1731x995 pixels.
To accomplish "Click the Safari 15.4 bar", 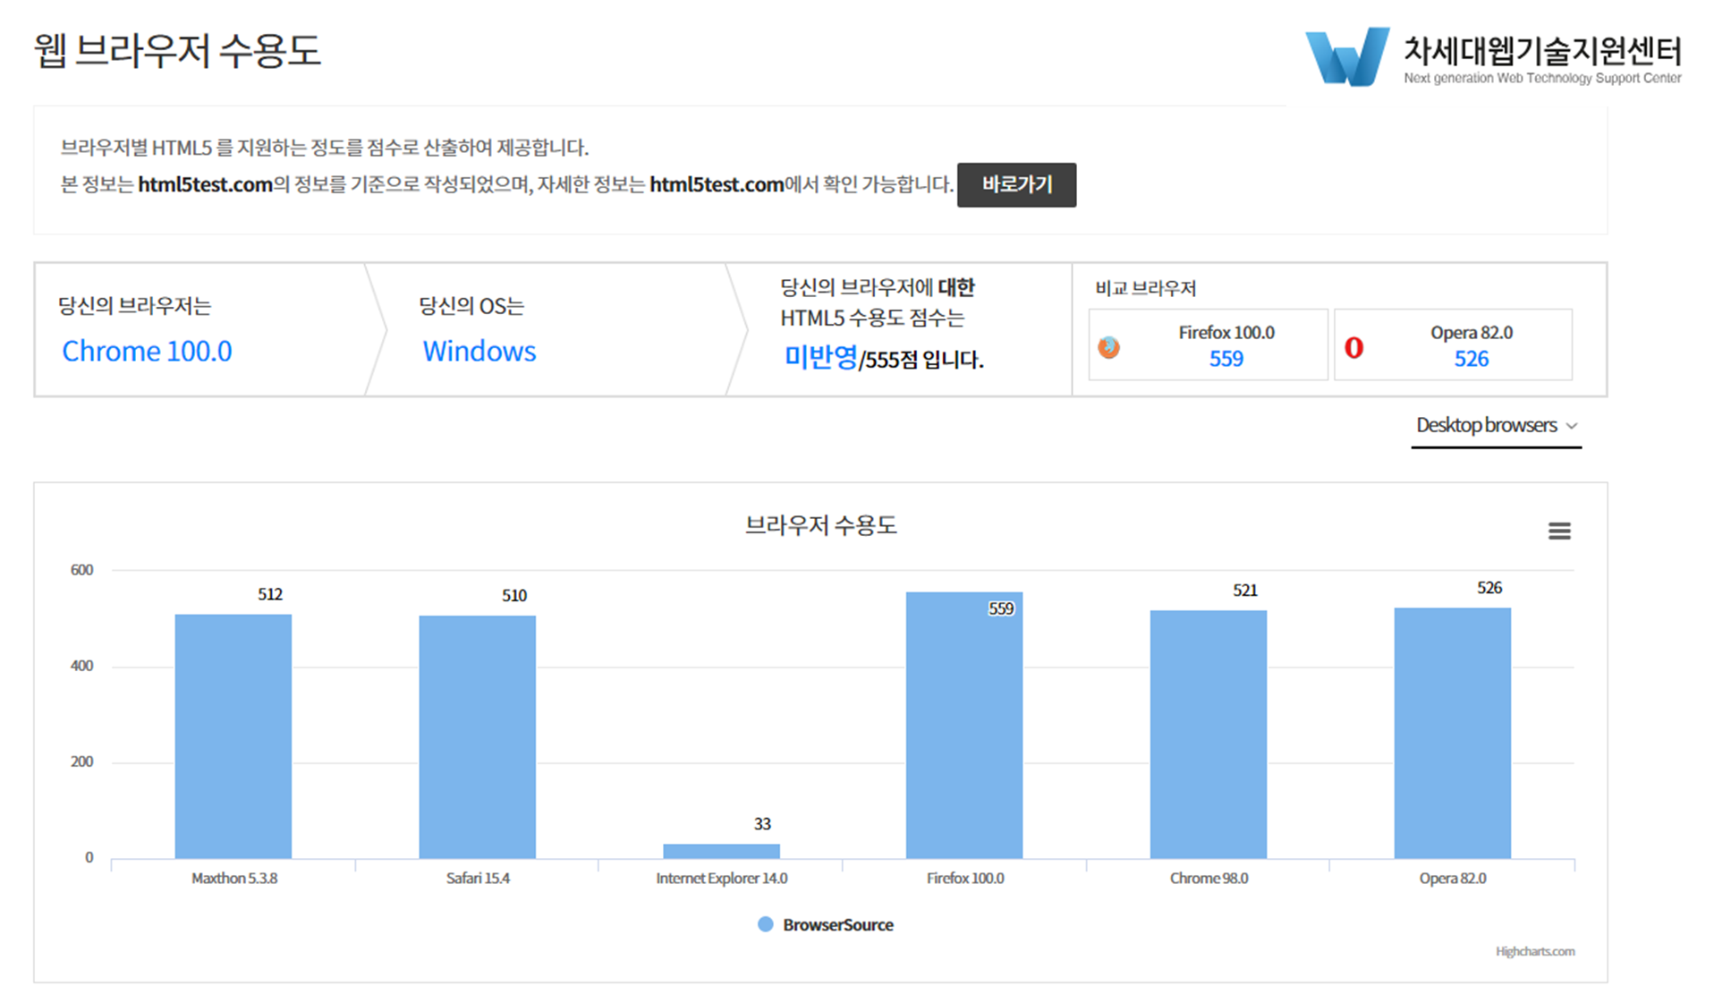I will (477, 736).
